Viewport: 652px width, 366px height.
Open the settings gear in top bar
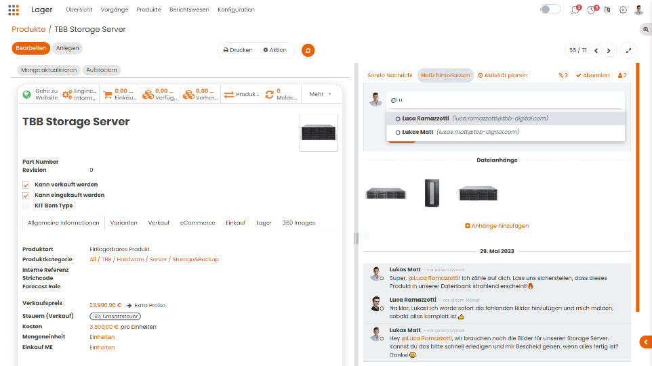click(622, 10)
